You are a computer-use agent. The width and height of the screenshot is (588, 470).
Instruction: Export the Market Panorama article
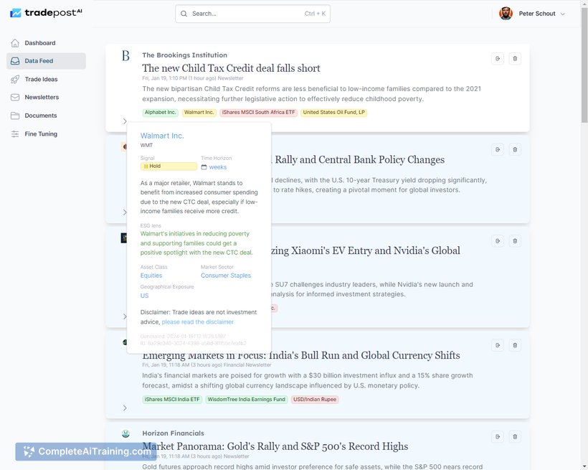coord(497,436)
